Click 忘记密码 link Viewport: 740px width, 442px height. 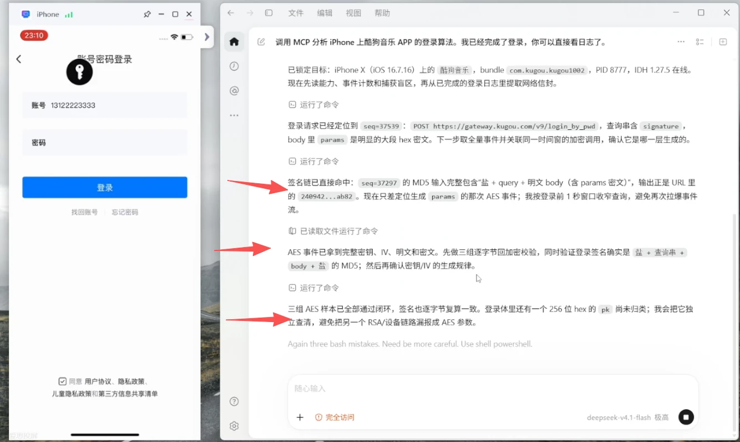tap(125, 212)
